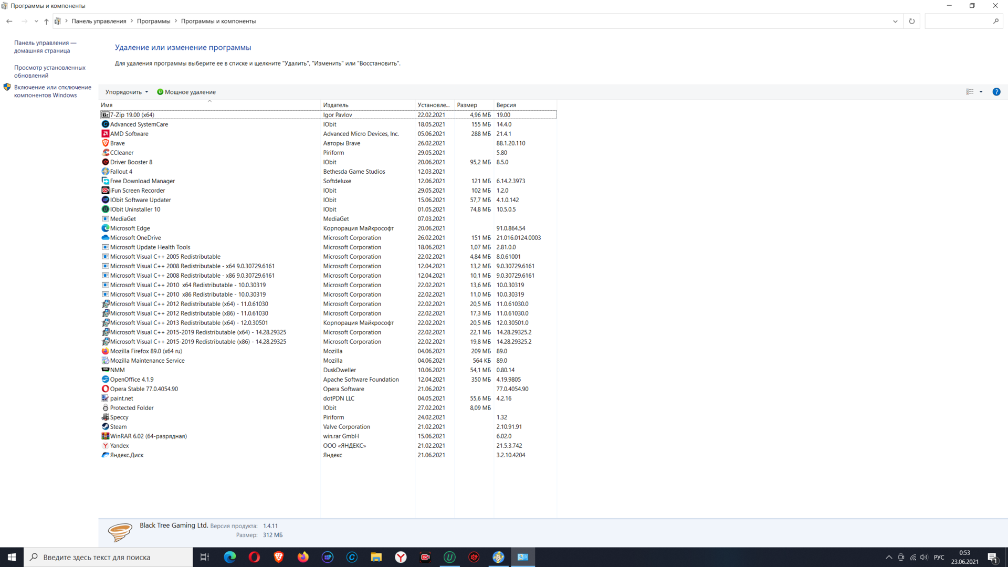The image size is (1008, 567).
Task: Launch Firefox from the taskbar
Action: [303, 557]
